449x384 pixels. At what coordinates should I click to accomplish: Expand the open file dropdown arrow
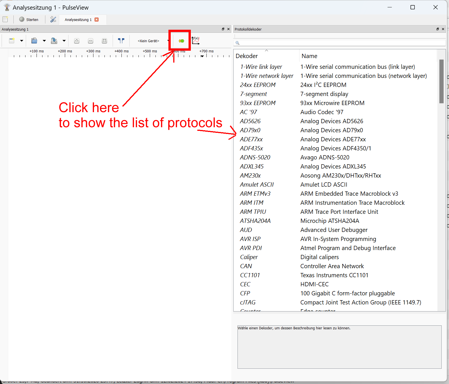[x=44, y=41]
